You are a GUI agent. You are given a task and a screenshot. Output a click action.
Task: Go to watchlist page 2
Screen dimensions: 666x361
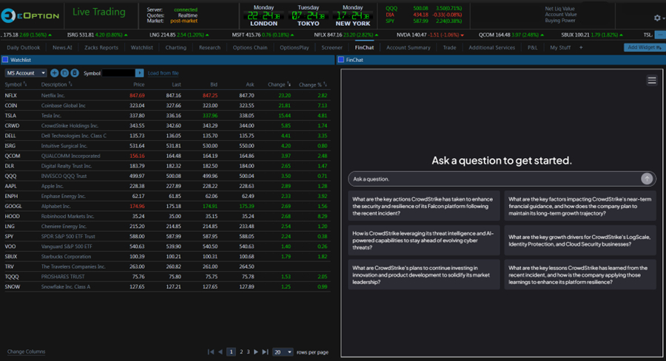(241, 351)
